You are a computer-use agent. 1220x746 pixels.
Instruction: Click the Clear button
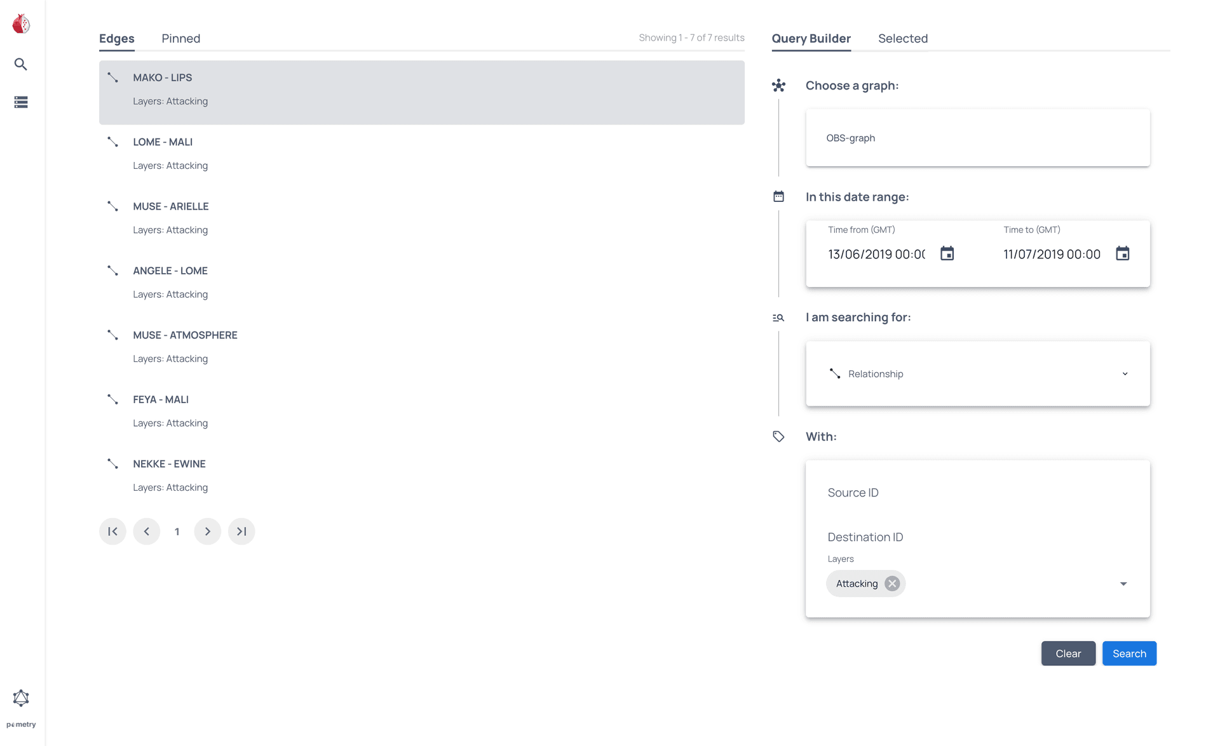click(x=1068, y=653)
